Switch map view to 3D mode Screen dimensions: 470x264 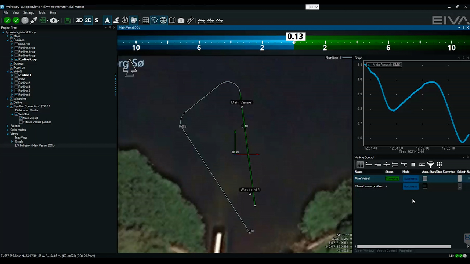[79, 20]
